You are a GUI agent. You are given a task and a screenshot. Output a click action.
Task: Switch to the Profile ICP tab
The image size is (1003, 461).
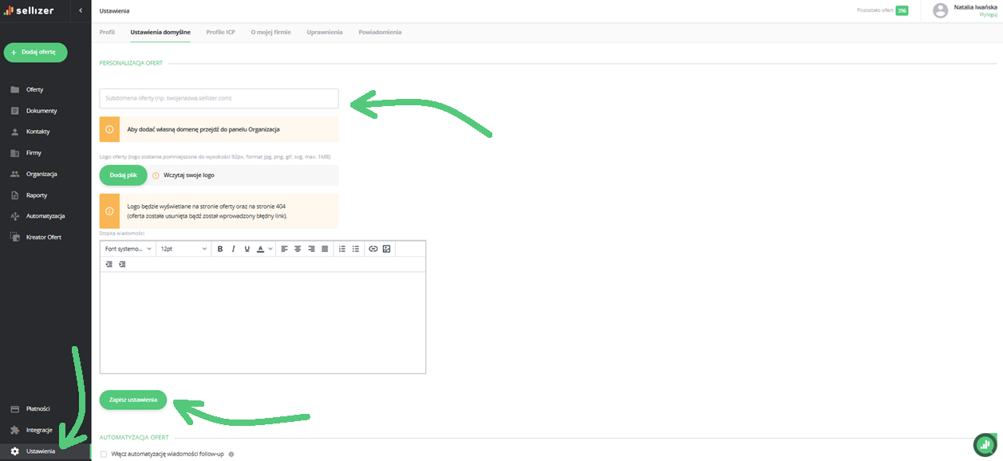pyautogui.click(x=220, y=32)
